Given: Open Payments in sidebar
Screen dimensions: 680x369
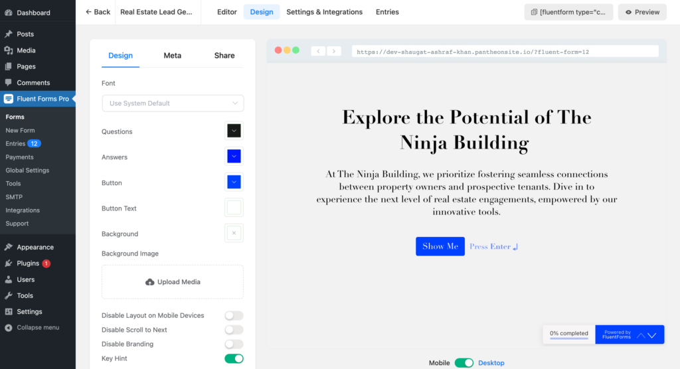Looking at the screenshot, I should click(19, 157).
